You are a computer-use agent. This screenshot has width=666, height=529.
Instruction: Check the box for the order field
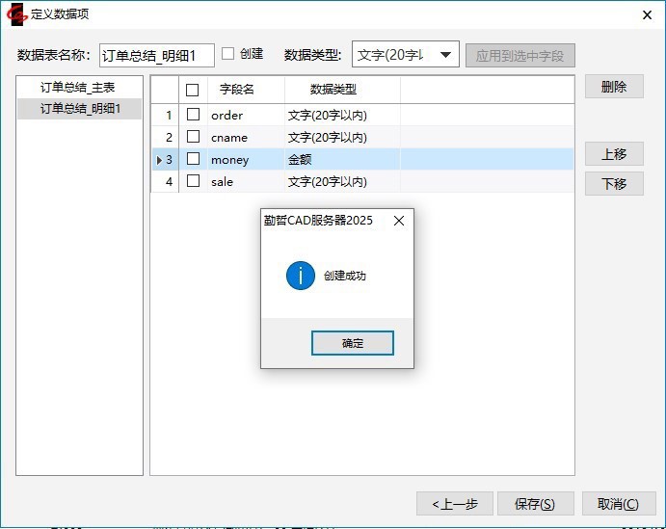(x=193, y=116)
